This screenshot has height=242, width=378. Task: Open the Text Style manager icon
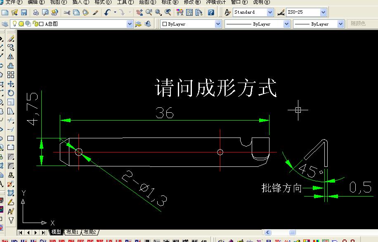(x=227, y=12)
